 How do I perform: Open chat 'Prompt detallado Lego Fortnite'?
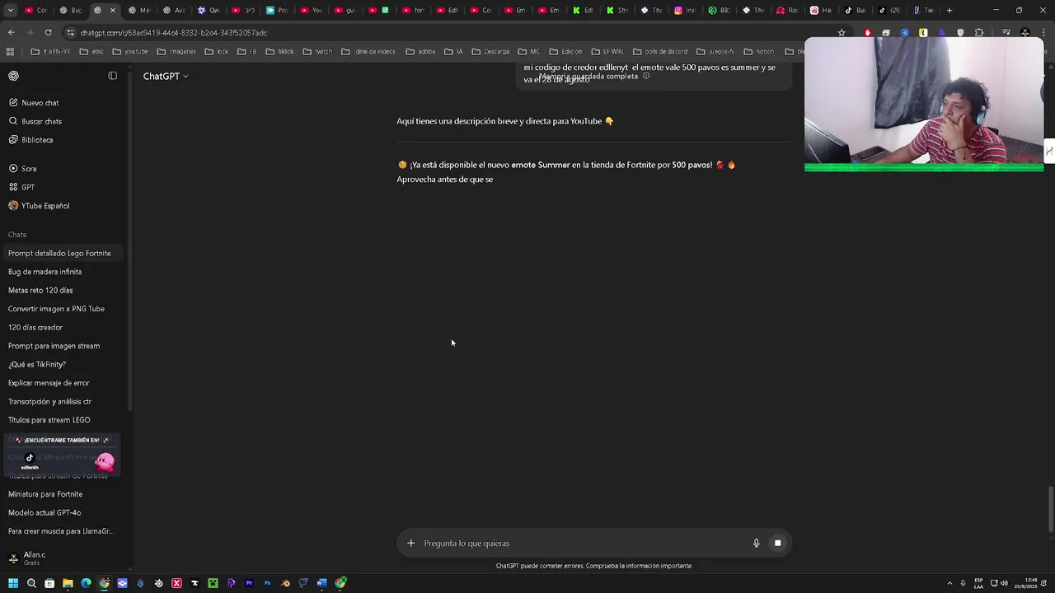pos(64,253)
